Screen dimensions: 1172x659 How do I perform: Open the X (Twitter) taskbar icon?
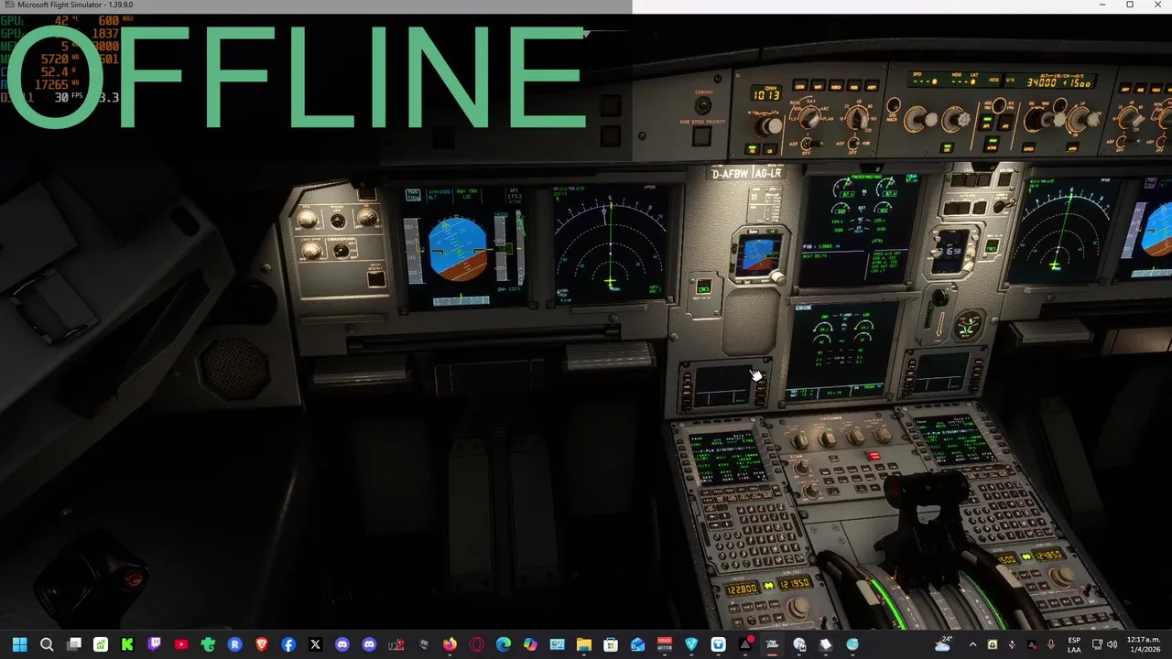click(315, 644)
